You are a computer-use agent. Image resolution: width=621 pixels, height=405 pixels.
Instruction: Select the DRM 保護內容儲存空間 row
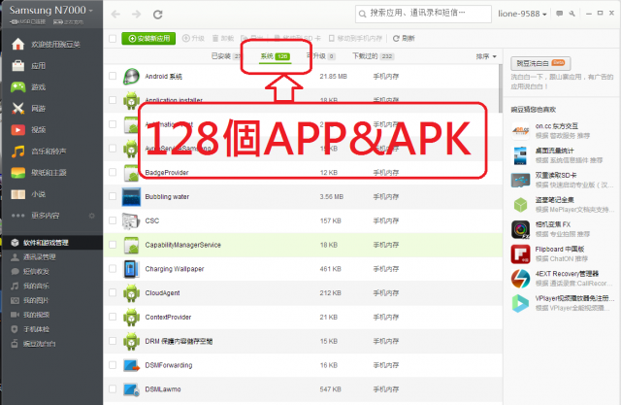303,341
